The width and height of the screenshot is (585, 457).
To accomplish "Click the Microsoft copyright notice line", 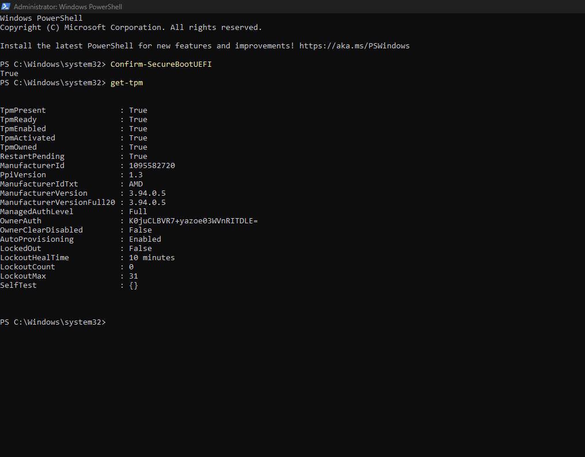I will click(131, 28).
